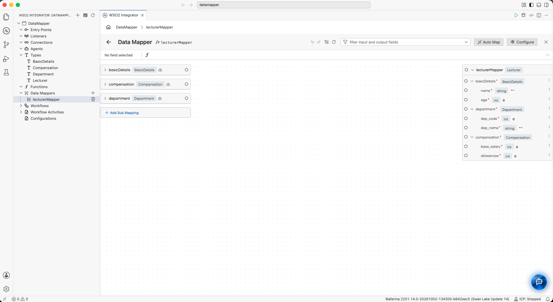
Task: Go back using the Data Mapper arrow
Action: coord(109,42)
